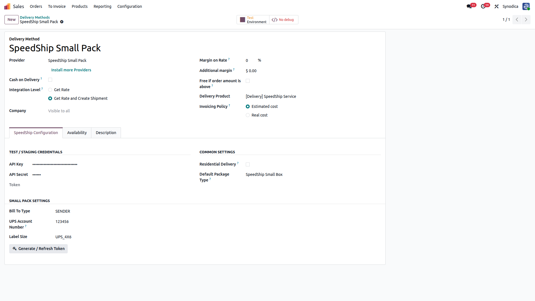Viewport: 535px width, 301px height.
Task: Click the Sales app title
Action: pyautogui.click(x=18, y=6)
